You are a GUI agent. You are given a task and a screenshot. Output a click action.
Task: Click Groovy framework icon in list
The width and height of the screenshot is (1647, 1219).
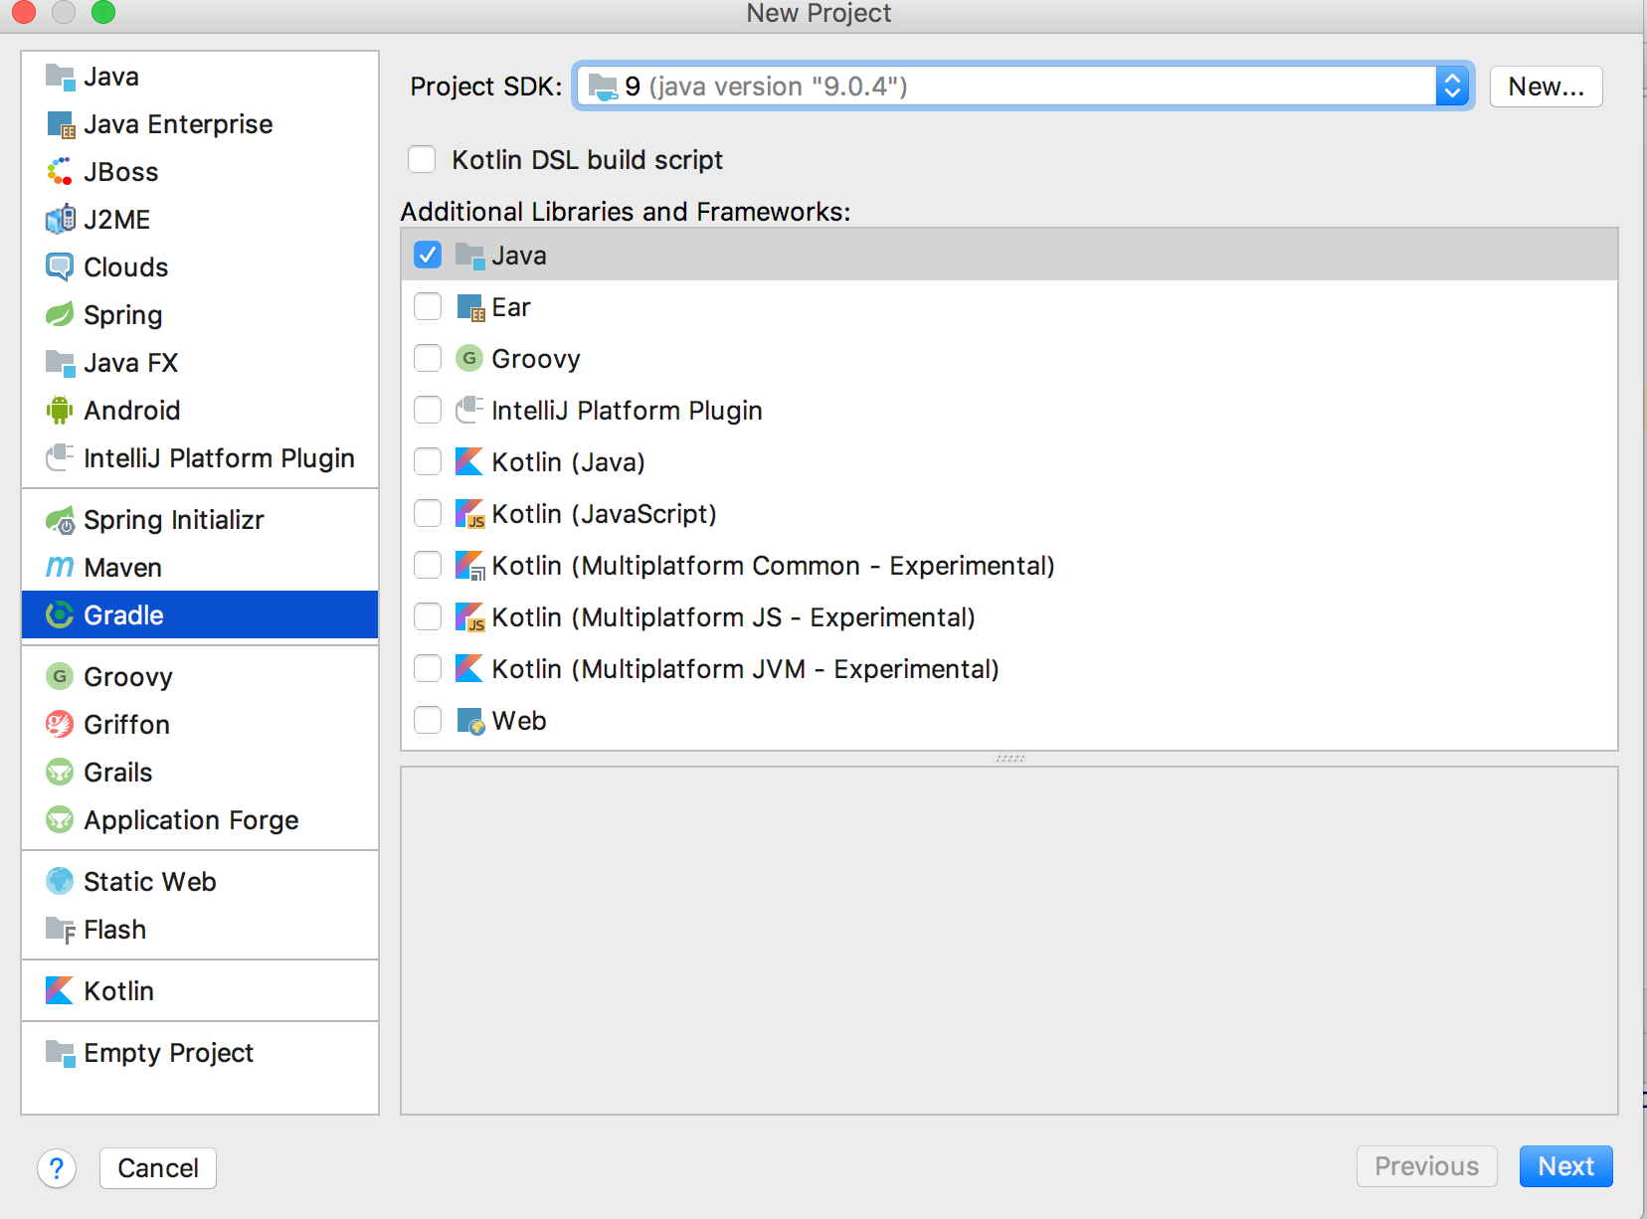(x=469, y=359)
